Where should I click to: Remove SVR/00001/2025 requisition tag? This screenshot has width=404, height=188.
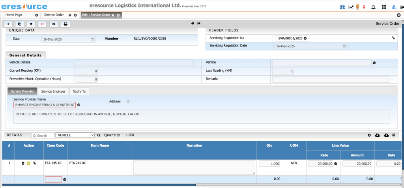click(x=305, y=38)
